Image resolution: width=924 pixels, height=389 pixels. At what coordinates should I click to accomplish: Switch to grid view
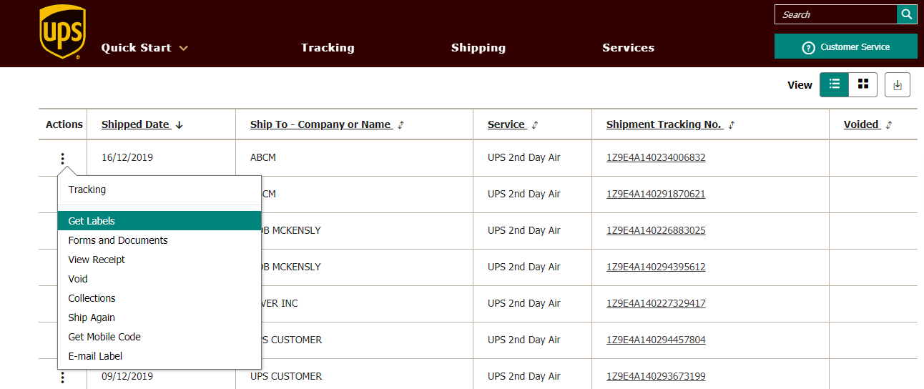[x=863, y=84]
